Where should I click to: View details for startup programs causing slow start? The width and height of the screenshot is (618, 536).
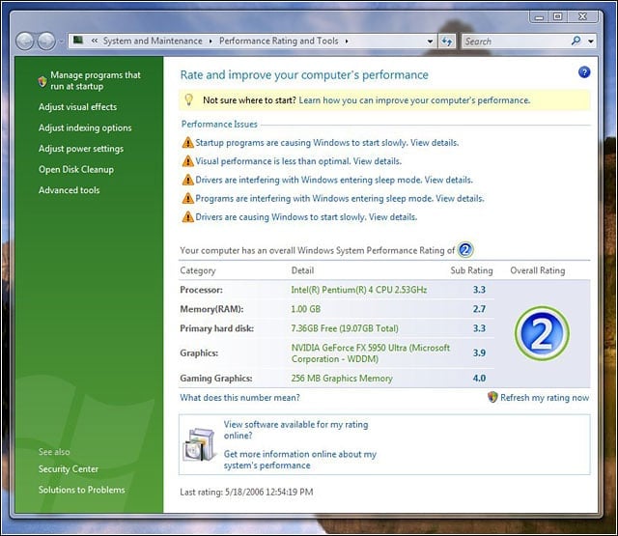pos(435,143)
